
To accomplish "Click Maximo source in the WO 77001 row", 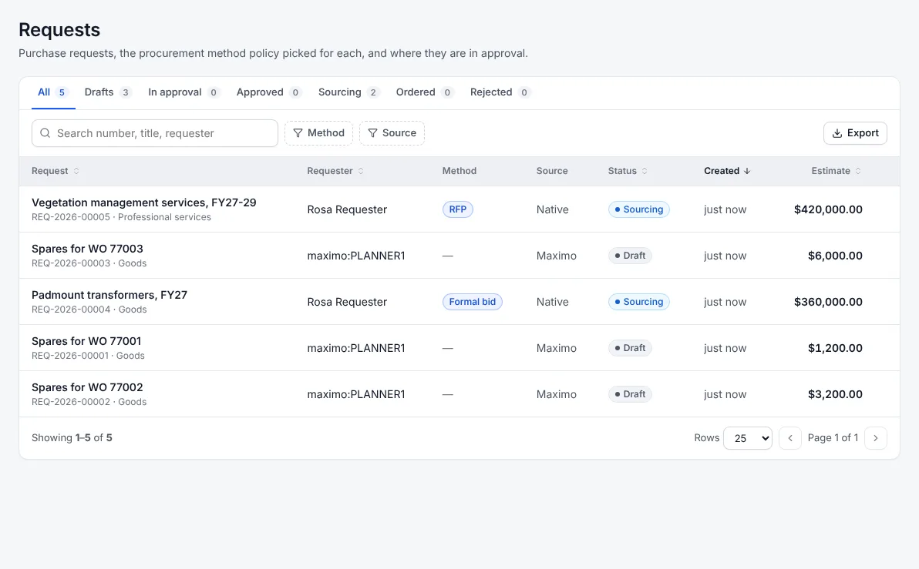I will (556, 348).
